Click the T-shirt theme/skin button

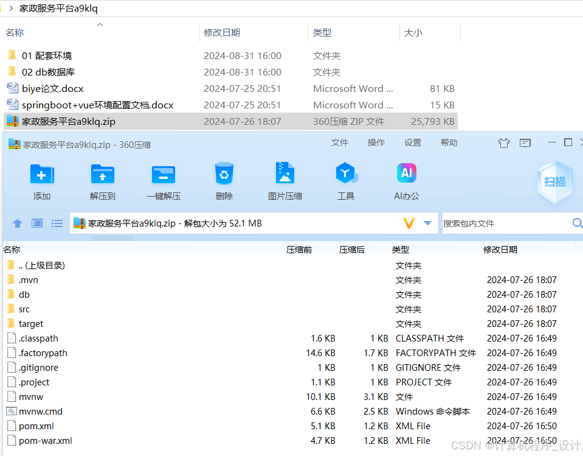tap(503, 142)
